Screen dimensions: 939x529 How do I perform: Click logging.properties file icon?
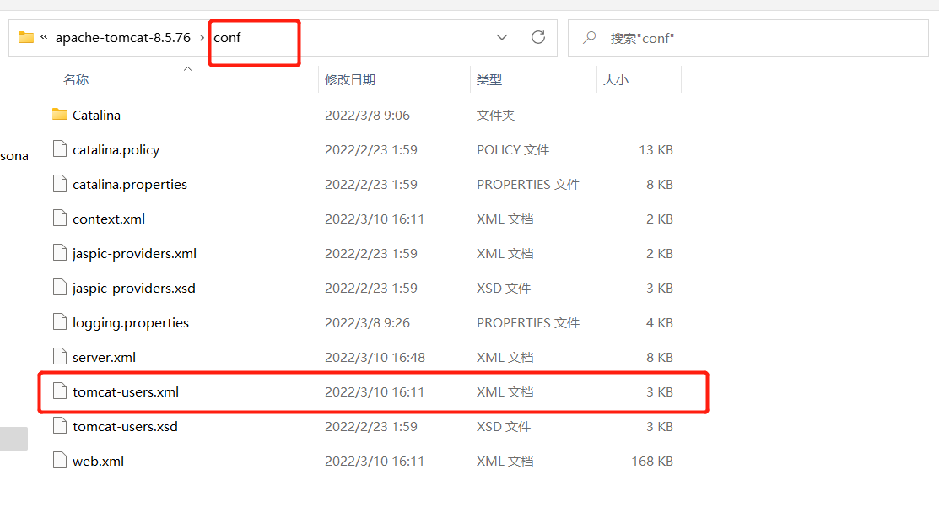tap(60, 322)
